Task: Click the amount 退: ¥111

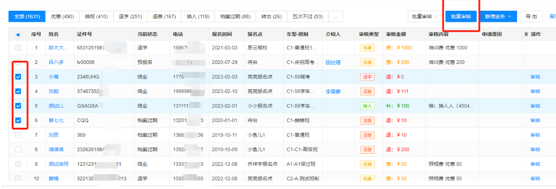Action: [397, 91]
